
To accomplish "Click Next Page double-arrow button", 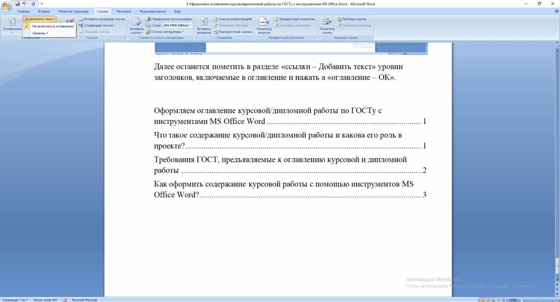I will coord(557,293).
